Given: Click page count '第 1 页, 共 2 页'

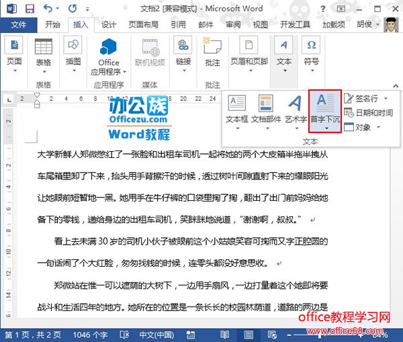Looking at the screenshot, I should pyautogui.click(x=33, y=335).
